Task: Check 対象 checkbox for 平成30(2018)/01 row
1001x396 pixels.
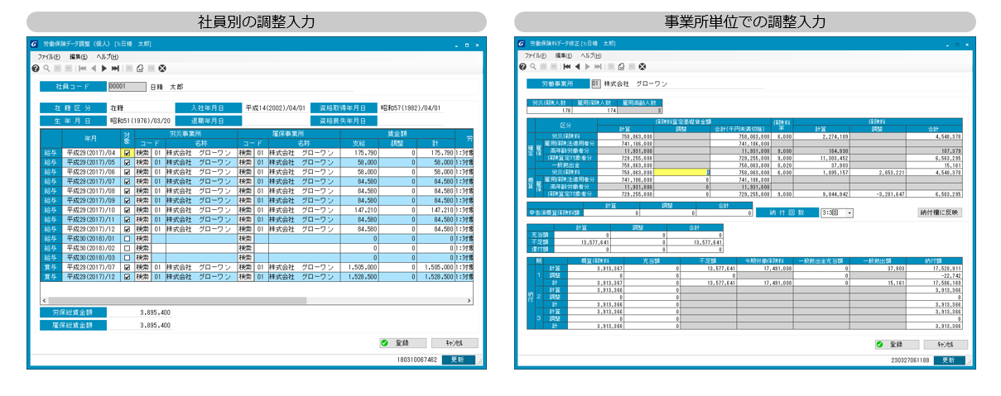Action: (127, 239)
